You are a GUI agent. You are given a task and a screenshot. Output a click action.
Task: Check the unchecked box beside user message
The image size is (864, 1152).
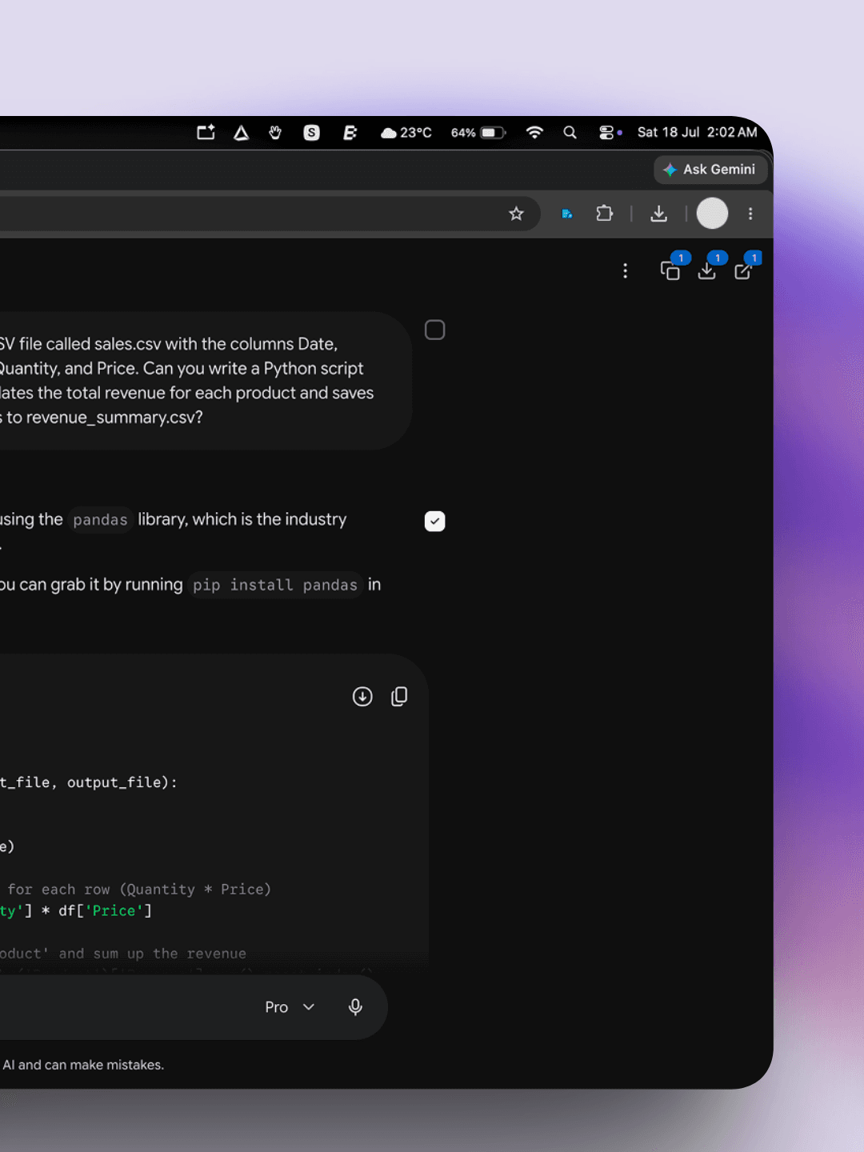[434, 330]
